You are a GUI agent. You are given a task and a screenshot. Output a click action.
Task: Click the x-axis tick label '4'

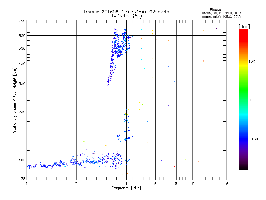(126, 184)
